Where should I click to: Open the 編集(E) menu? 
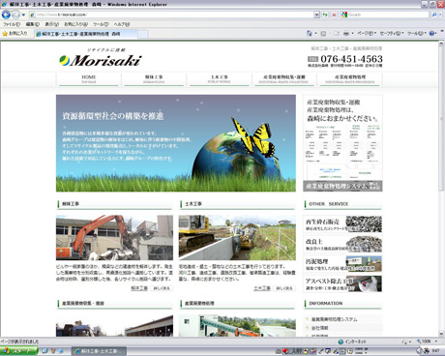tap(33, 24)
